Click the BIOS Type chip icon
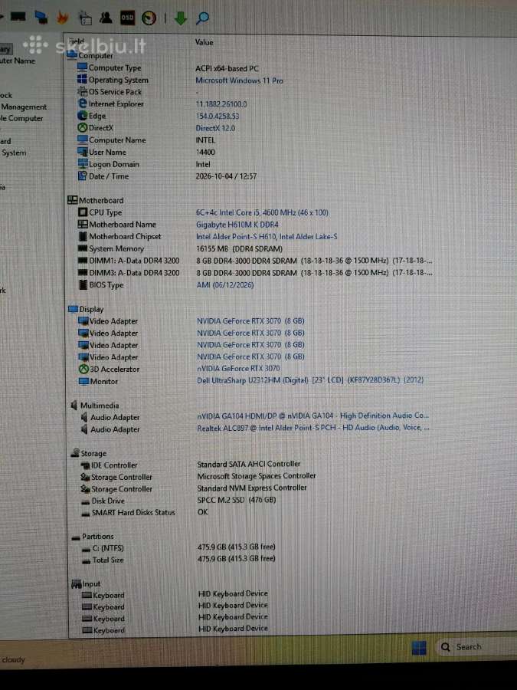Screen dimensions: 517x690 (83, 284)
